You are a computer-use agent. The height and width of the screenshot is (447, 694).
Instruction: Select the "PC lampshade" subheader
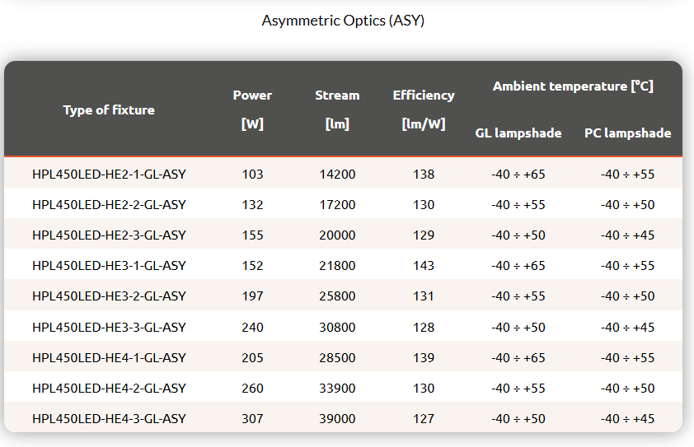coord(627,133)
